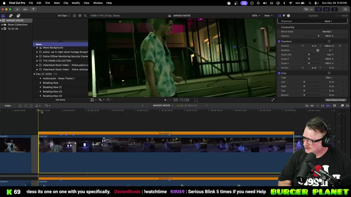Change Crop Type Trim dropdown
The height and width of the screenshot is (197, 351).
[x=329, y=78]
